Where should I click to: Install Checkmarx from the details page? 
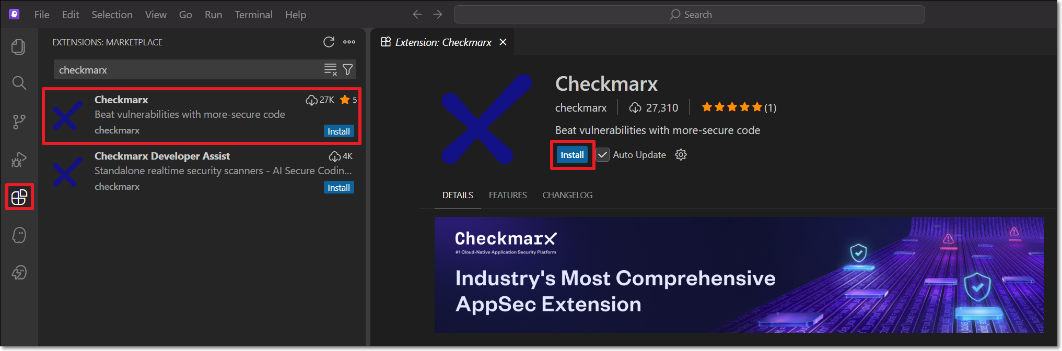pyautogui.click(x=572, y=155)
